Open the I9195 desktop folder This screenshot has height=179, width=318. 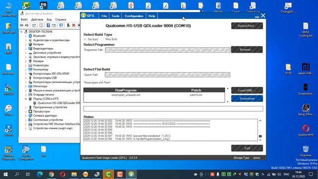288,69
